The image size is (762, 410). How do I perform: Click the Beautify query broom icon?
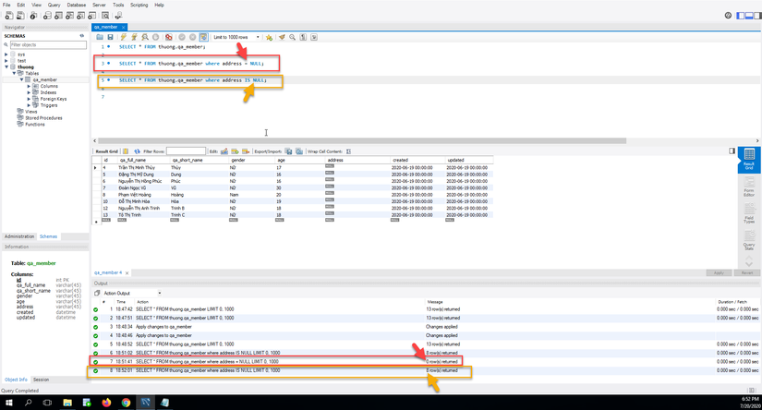(282, 38)
